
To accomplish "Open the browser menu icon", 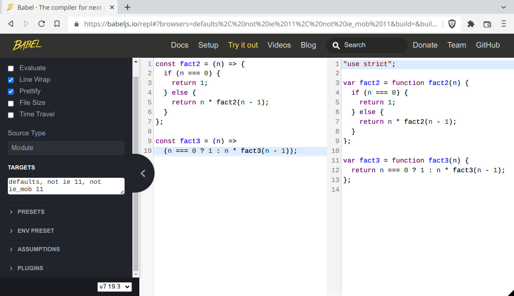I will point(503,24).
